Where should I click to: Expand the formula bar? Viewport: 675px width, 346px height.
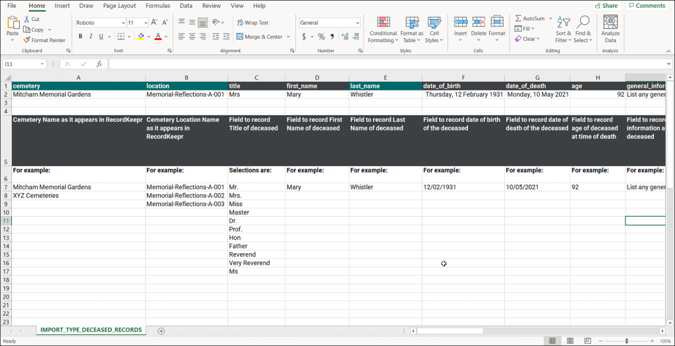click(x=668, y=64)
